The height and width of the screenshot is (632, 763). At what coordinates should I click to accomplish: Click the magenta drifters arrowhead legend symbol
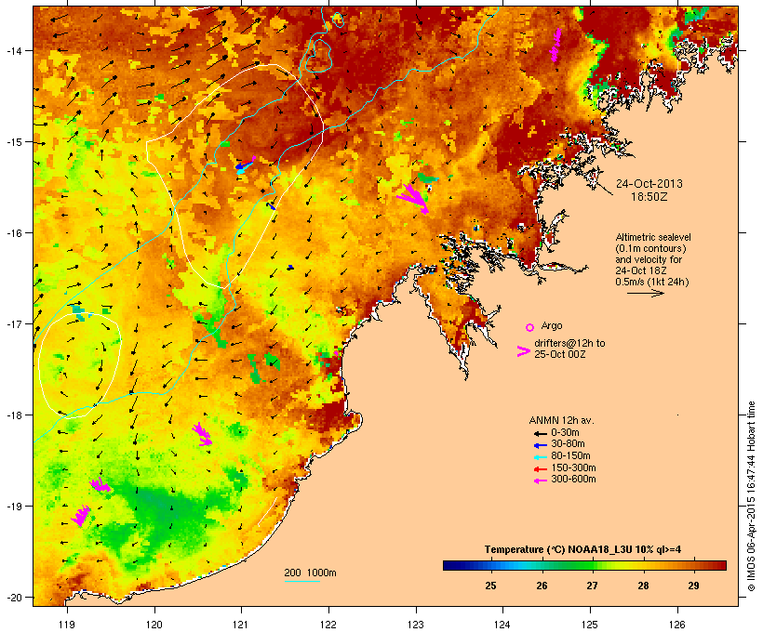tap(523, 351)
